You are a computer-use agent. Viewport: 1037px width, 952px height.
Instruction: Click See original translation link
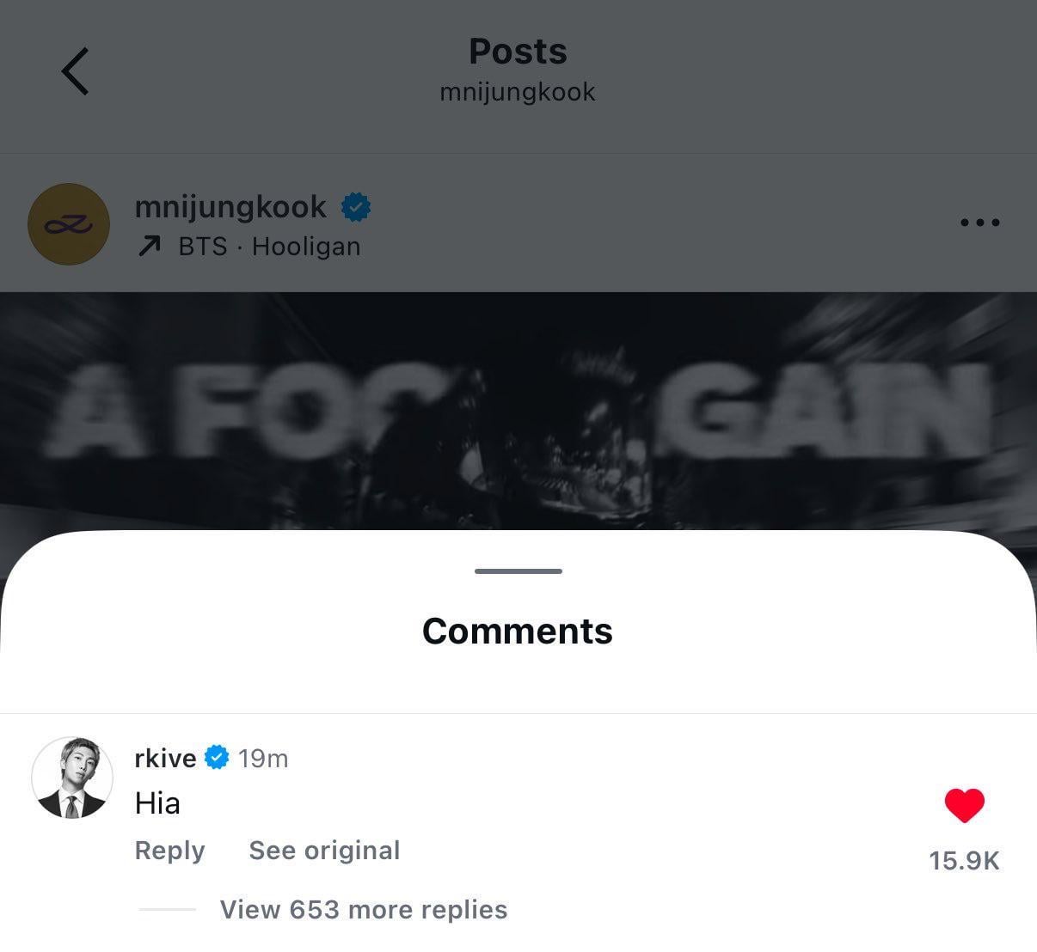coord(324,851)
